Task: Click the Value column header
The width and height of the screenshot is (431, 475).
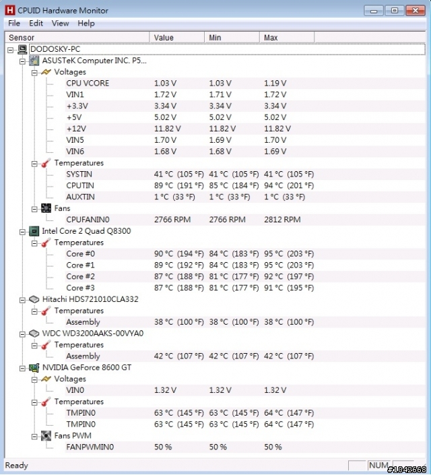Action: click(177, 38)
